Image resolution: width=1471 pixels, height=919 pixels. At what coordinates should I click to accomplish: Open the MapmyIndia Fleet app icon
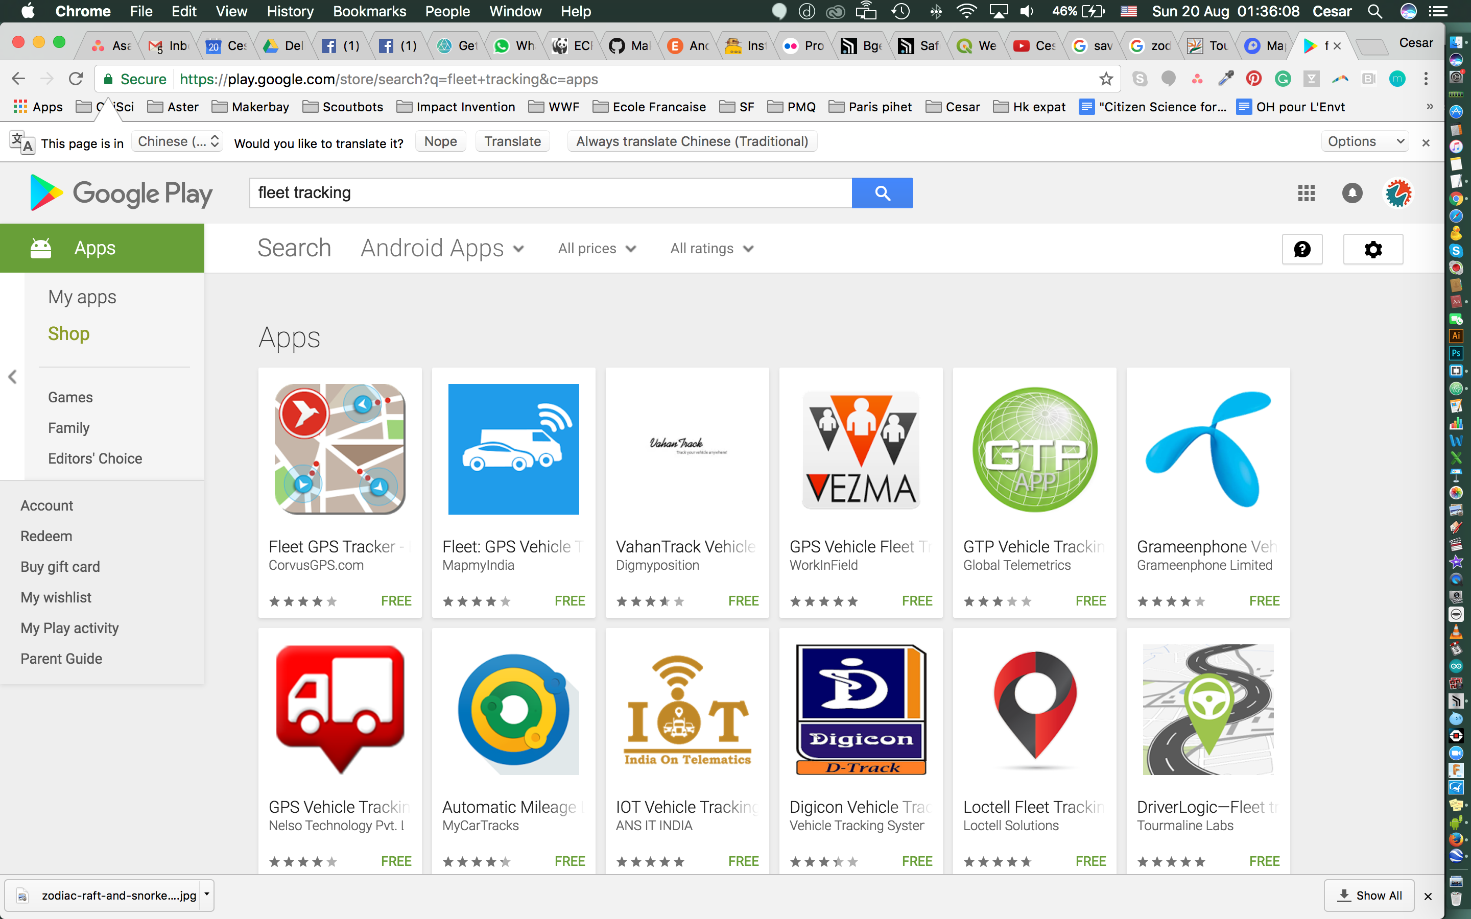[514, 449]
